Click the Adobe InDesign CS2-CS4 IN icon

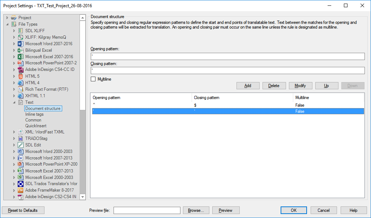(x=21, y=197)
